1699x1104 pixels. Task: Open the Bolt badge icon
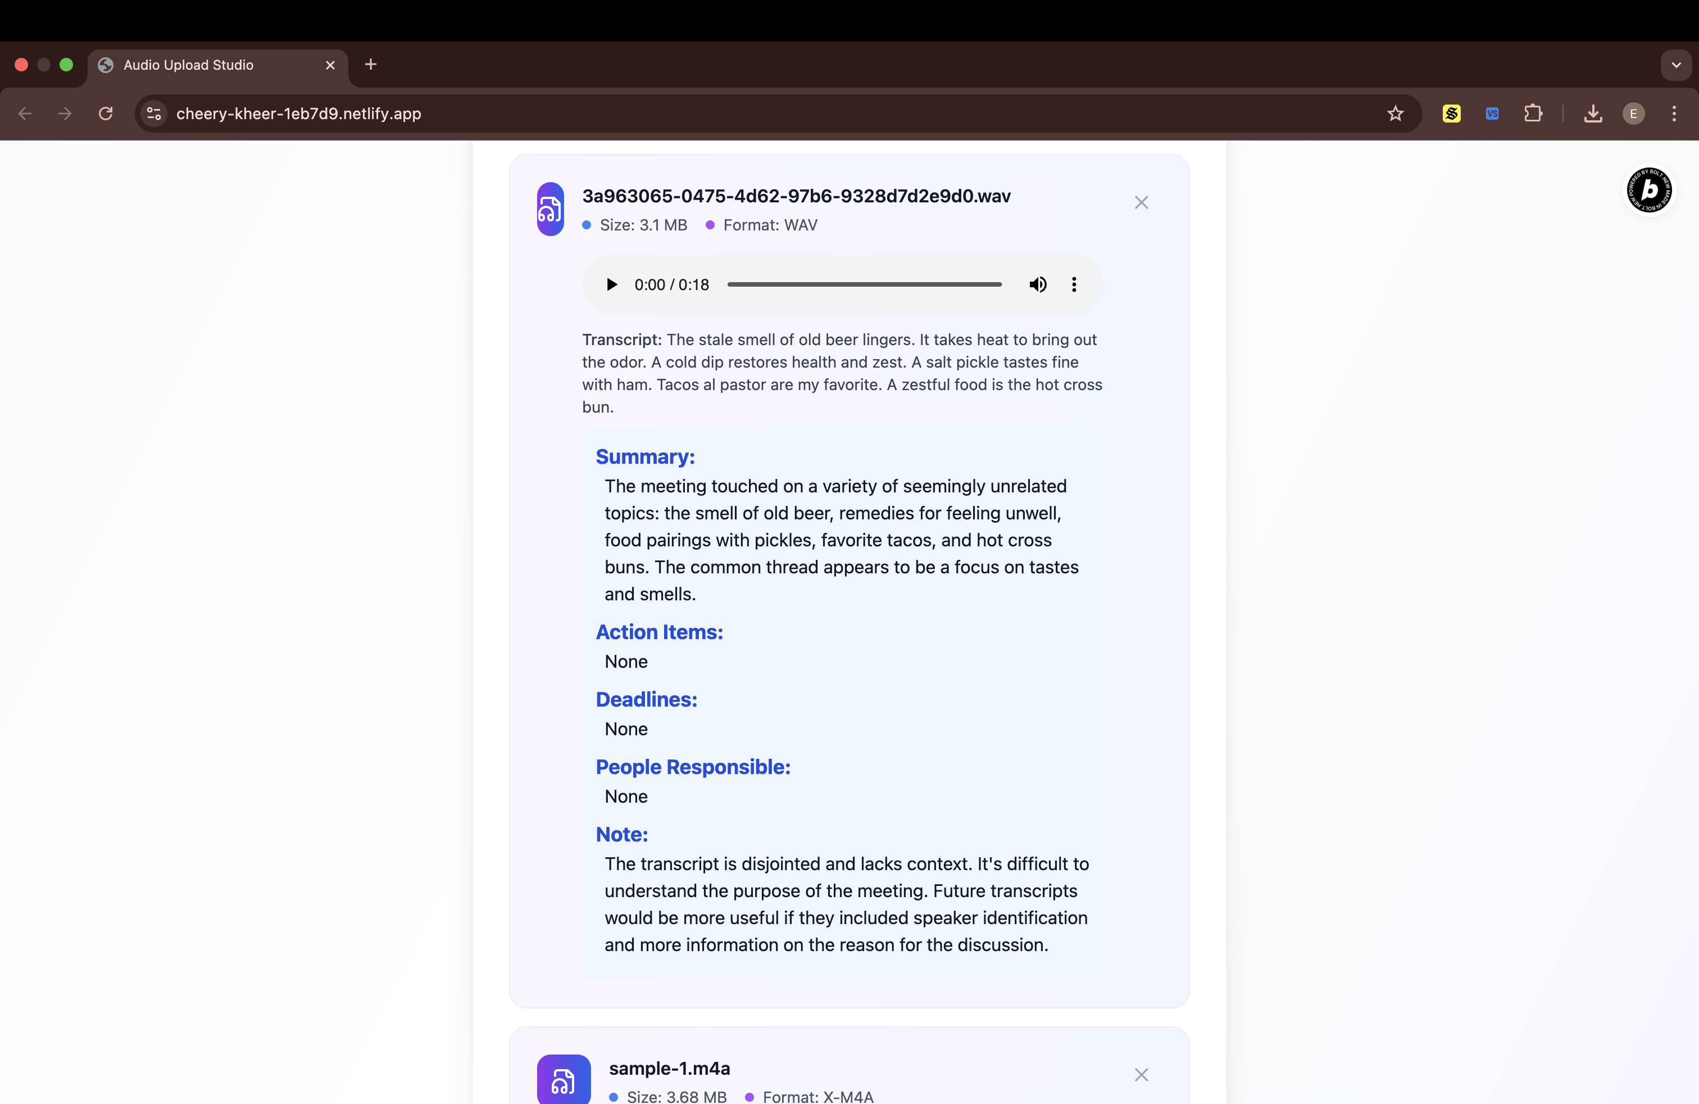[1648, 190]
